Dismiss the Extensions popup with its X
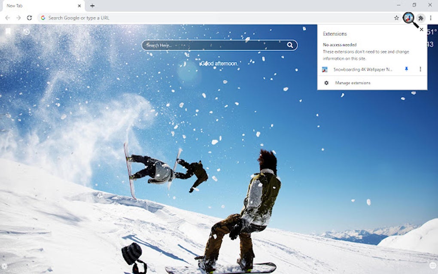Screen dimensions: 438x274 click(x=421, y=29)
